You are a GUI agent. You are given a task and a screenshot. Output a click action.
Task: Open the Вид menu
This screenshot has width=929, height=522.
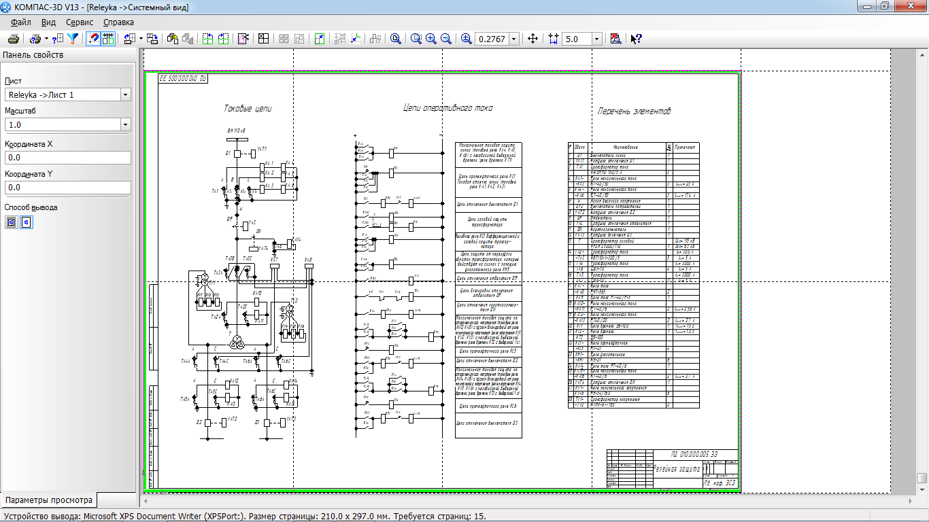click(48, 22)
